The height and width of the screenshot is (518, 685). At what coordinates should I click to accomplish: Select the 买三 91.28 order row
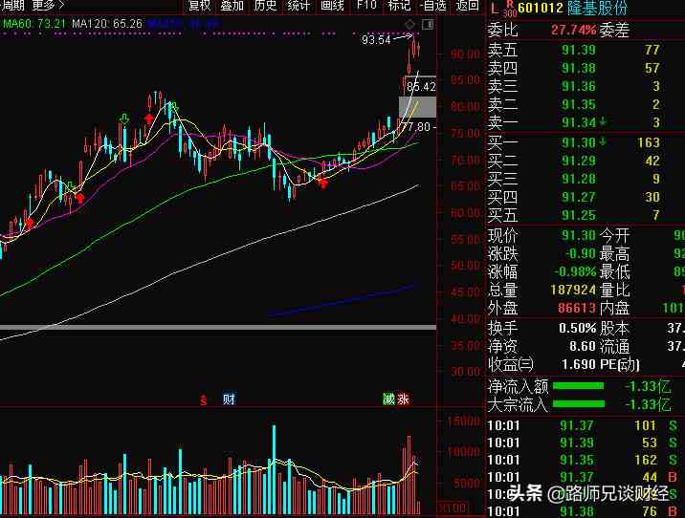click(x=586, y=179)
